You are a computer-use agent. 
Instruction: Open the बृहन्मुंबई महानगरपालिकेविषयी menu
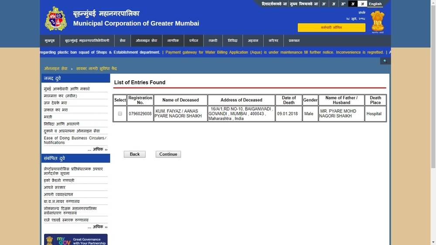[87, 41]
